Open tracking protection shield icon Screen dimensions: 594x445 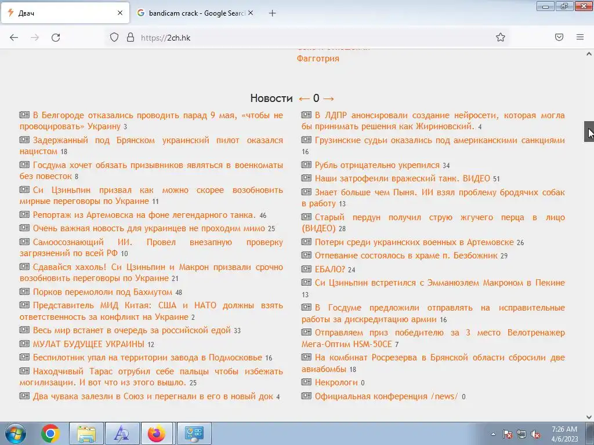(x=114, y=38)
